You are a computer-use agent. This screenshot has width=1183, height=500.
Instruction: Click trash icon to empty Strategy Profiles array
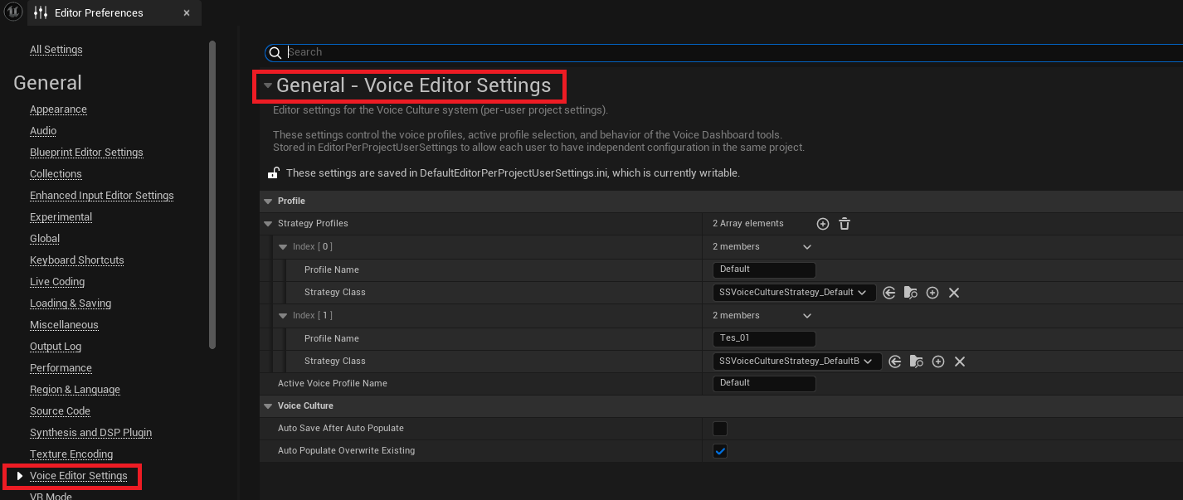(x=845, y=224)
